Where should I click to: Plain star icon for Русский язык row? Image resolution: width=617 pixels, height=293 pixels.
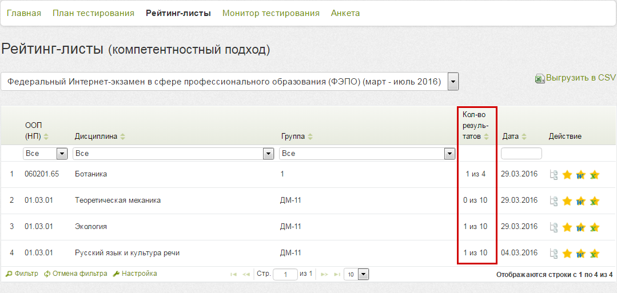[567, 253]
